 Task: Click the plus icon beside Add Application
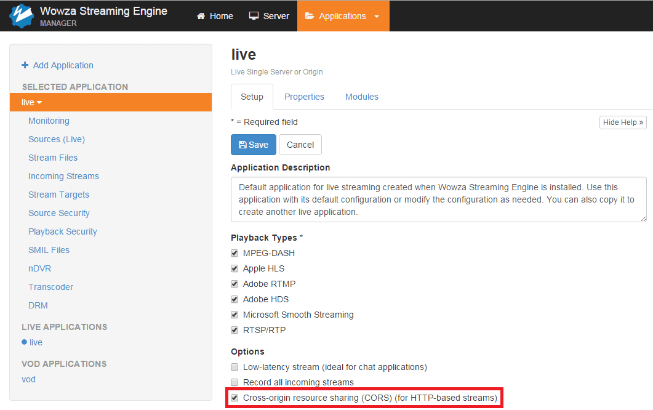click(25, 65)
